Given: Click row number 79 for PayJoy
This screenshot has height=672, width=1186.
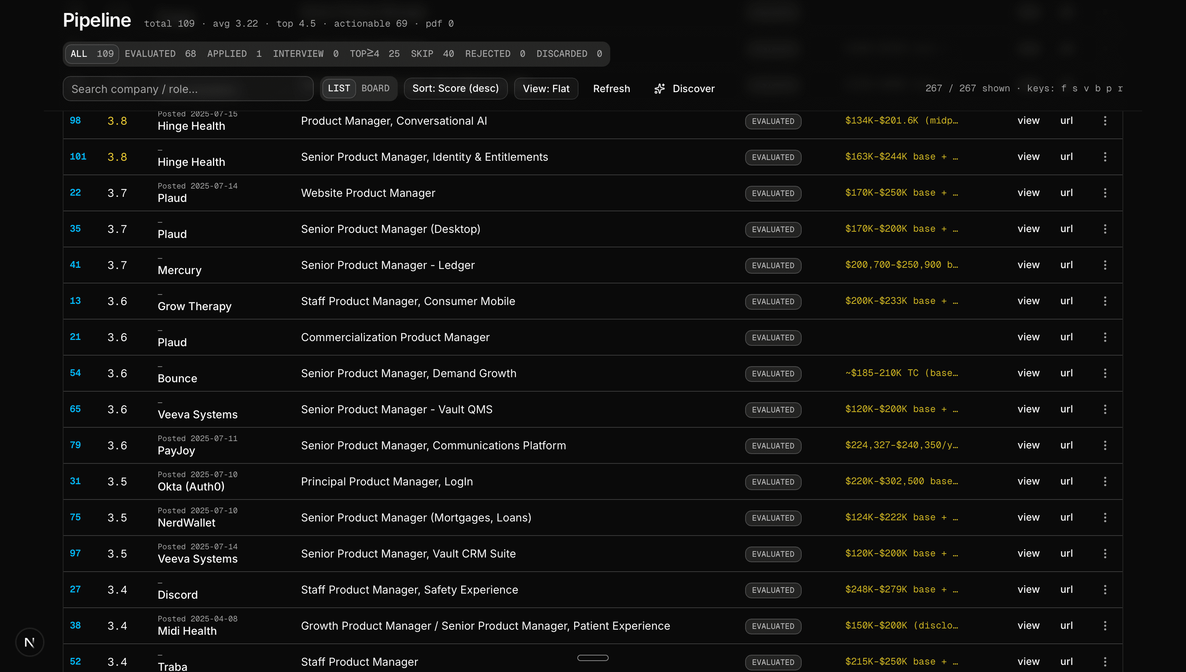Looking at the screenshot, I should pyautogui.click(x=75, y=445).
